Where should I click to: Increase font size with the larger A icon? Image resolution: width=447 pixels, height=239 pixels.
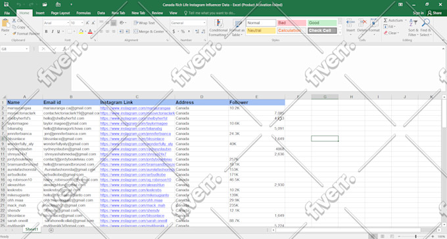pyautogui.click(x=87, y=23)
